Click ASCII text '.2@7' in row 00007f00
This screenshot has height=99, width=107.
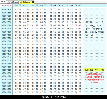[x=87, y=22]
